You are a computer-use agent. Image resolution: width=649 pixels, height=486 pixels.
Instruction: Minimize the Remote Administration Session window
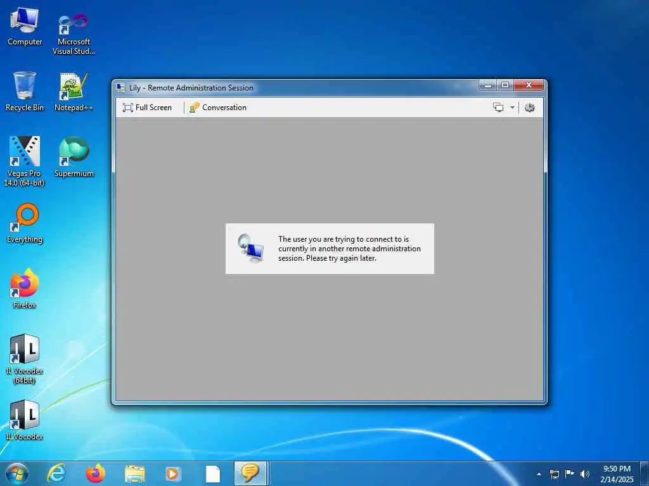coord(488,85)
